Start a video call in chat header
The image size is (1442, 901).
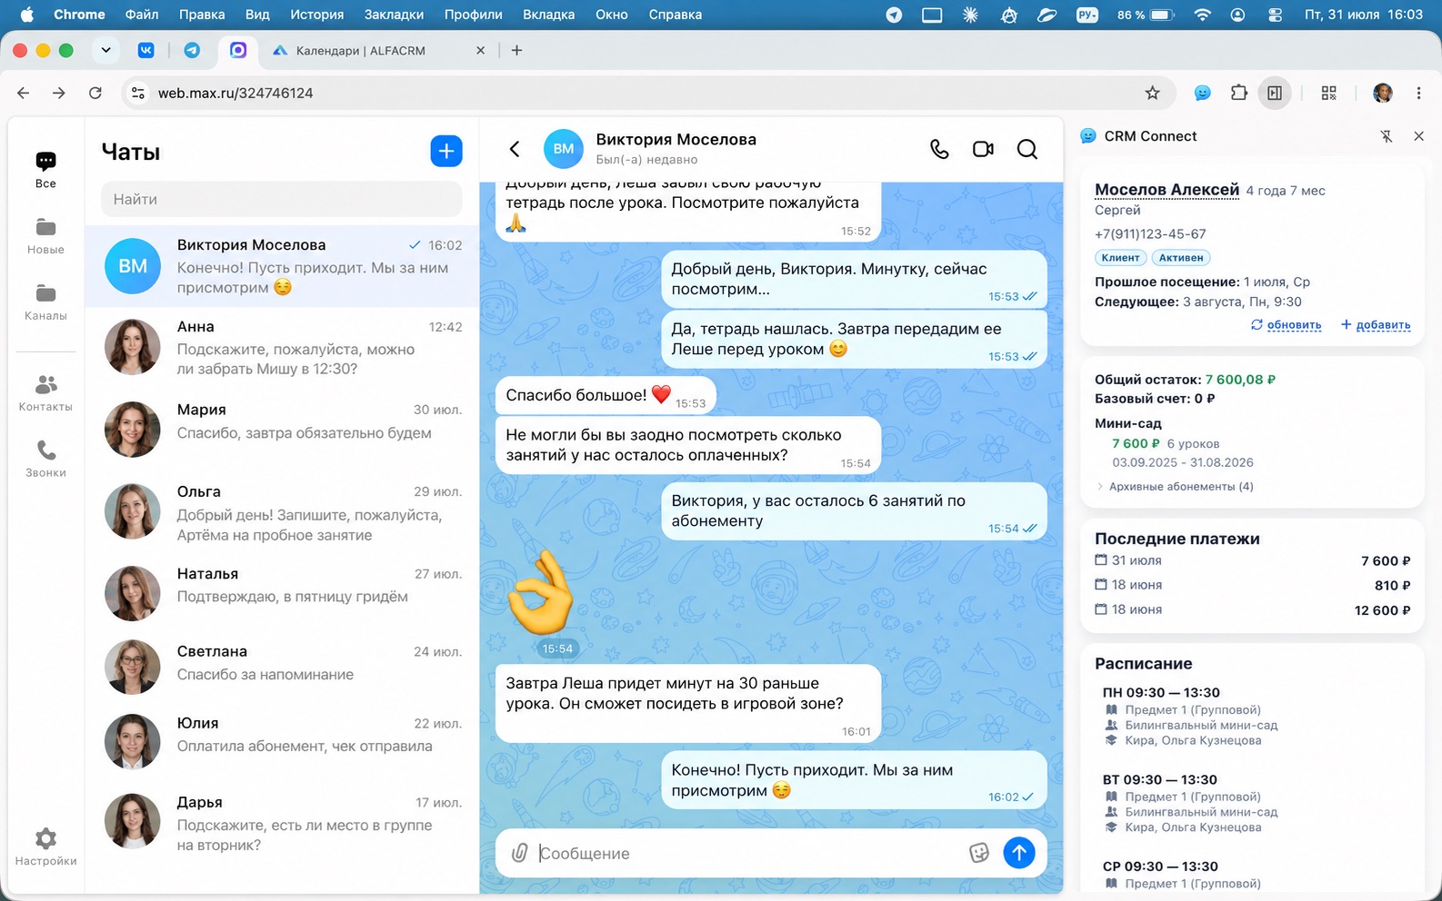click(983, 149)
